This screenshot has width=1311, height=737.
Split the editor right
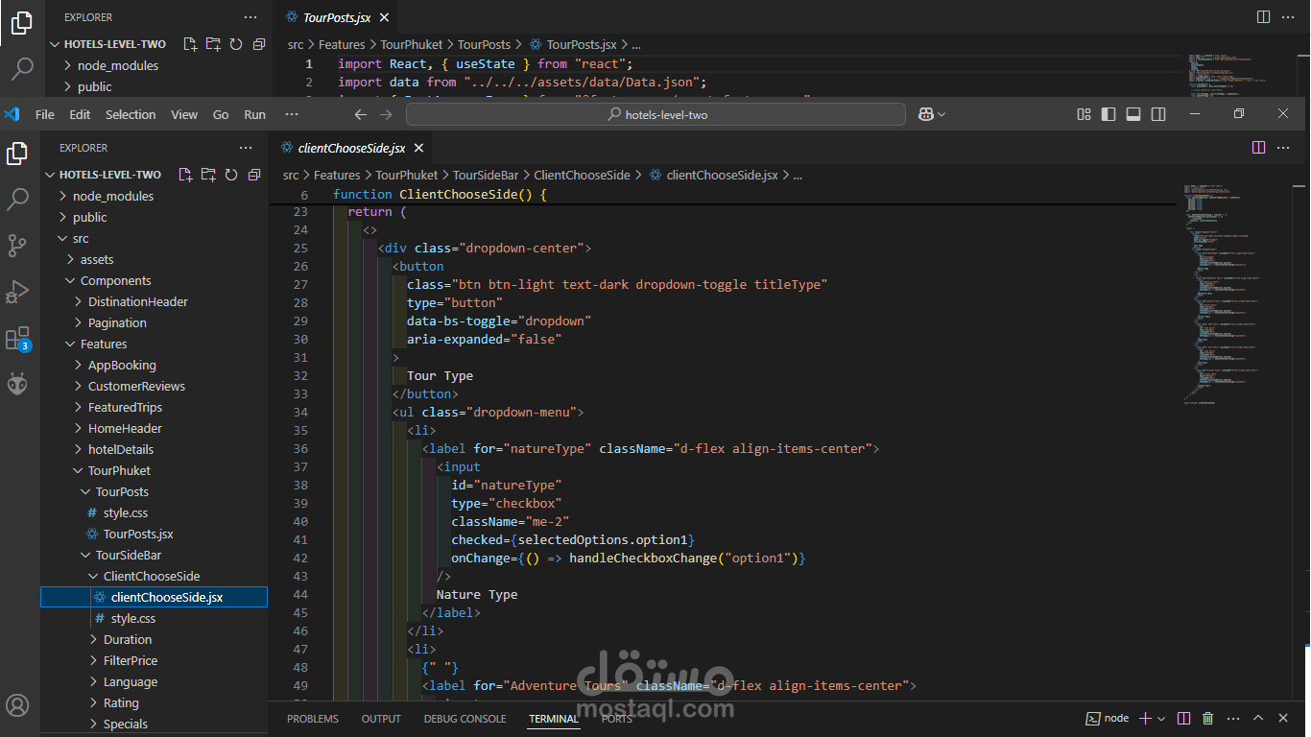(1258, 148)
